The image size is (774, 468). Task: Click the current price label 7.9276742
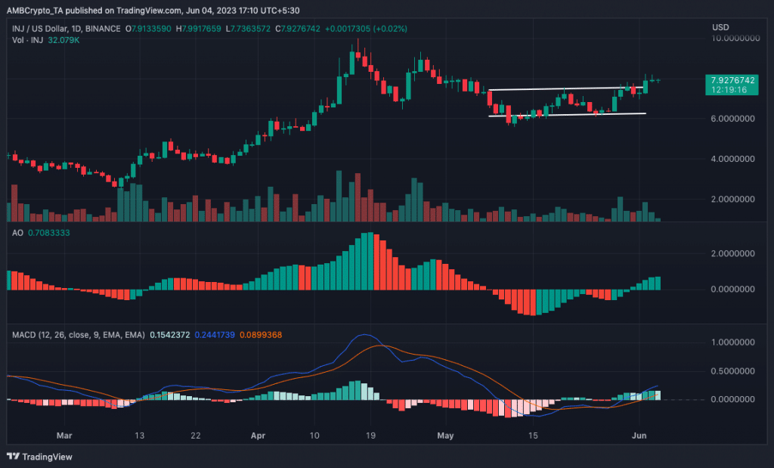732,80
